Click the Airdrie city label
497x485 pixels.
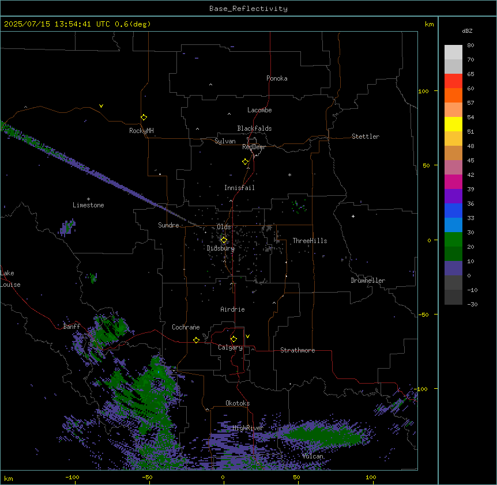[232, 309]
